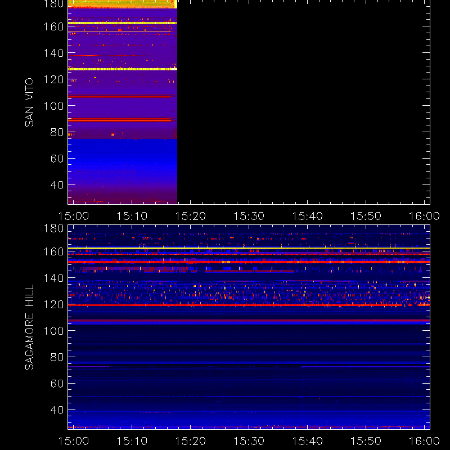Pick the 40 label on Sagamore Hill axis
Viewport: 450px width, 450px height.
[57, 410]
